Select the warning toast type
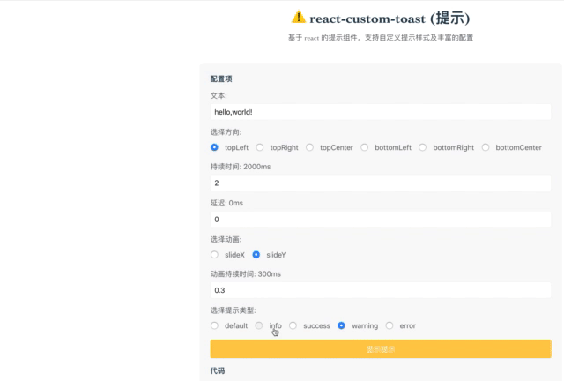 coord(341,325)
